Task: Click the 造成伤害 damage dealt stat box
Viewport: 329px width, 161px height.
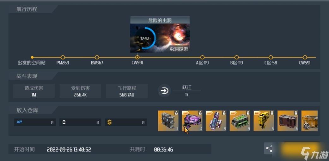Action: tap(34, 91)
